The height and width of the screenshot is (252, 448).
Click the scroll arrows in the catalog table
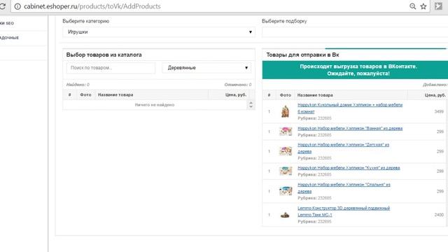tap(251, 104)
